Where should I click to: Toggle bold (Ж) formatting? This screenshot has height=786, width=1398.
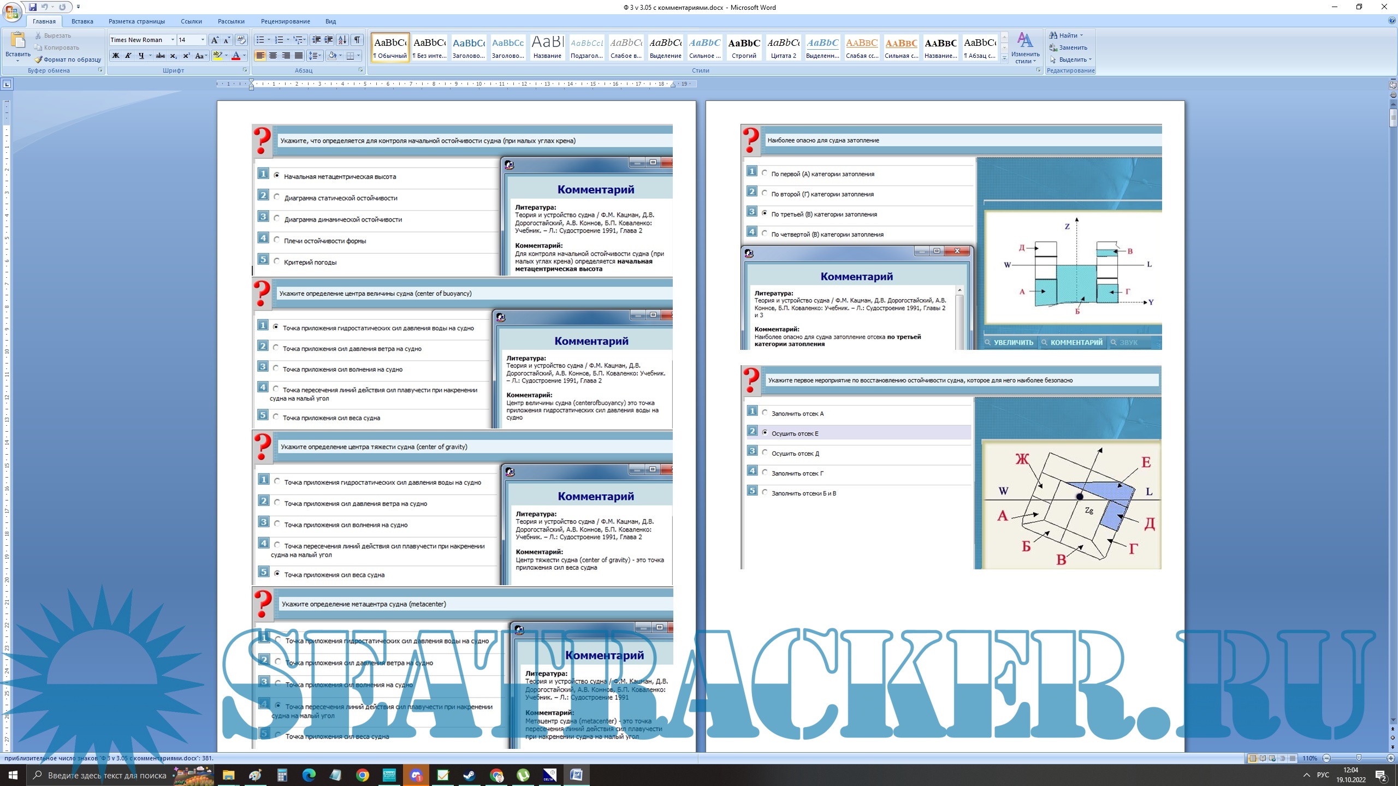click(116, 56)
